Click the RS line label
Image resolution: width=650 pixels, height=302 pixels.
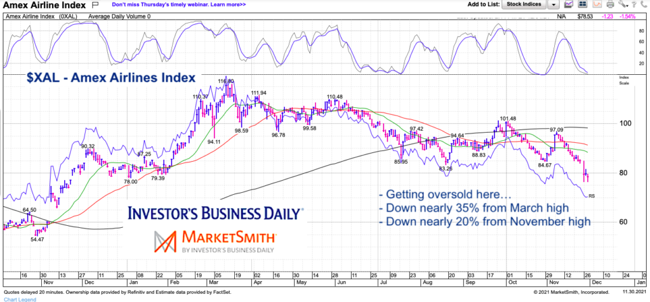pos(592,196)
